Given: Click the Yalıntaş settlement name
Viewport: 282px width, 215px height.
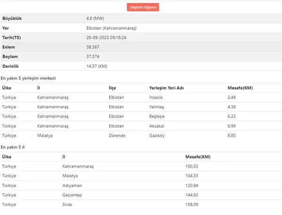Looking at the screenshot, I should [157, 107].
